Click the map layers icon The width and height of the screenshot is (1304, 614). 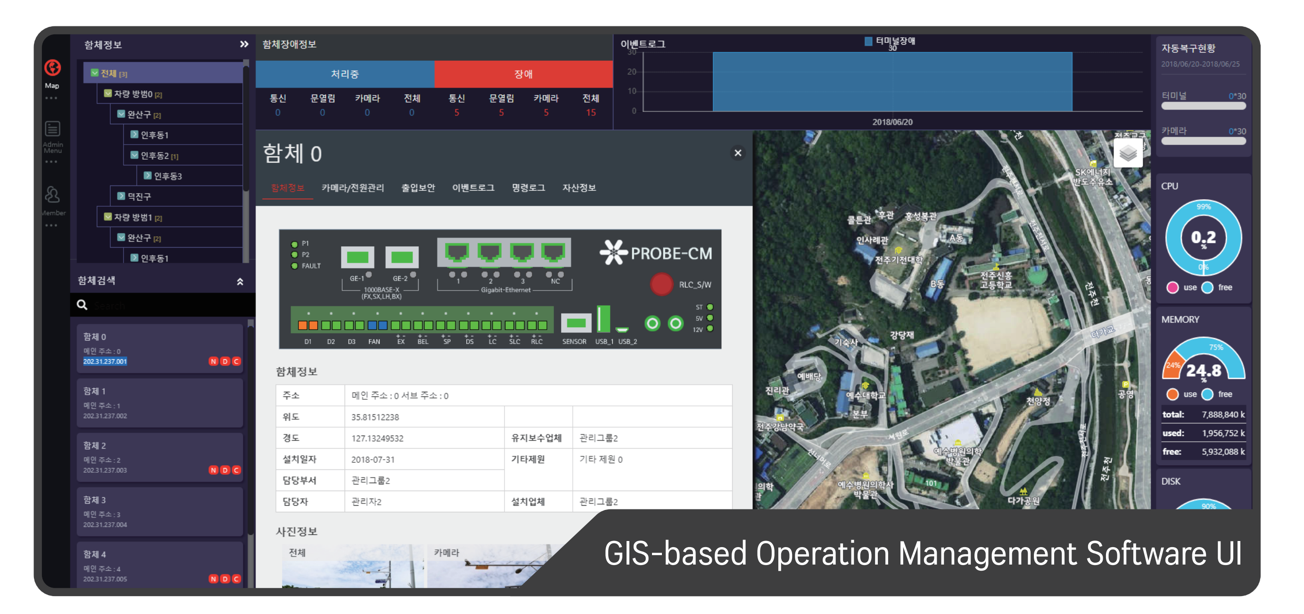(1127, 153)
